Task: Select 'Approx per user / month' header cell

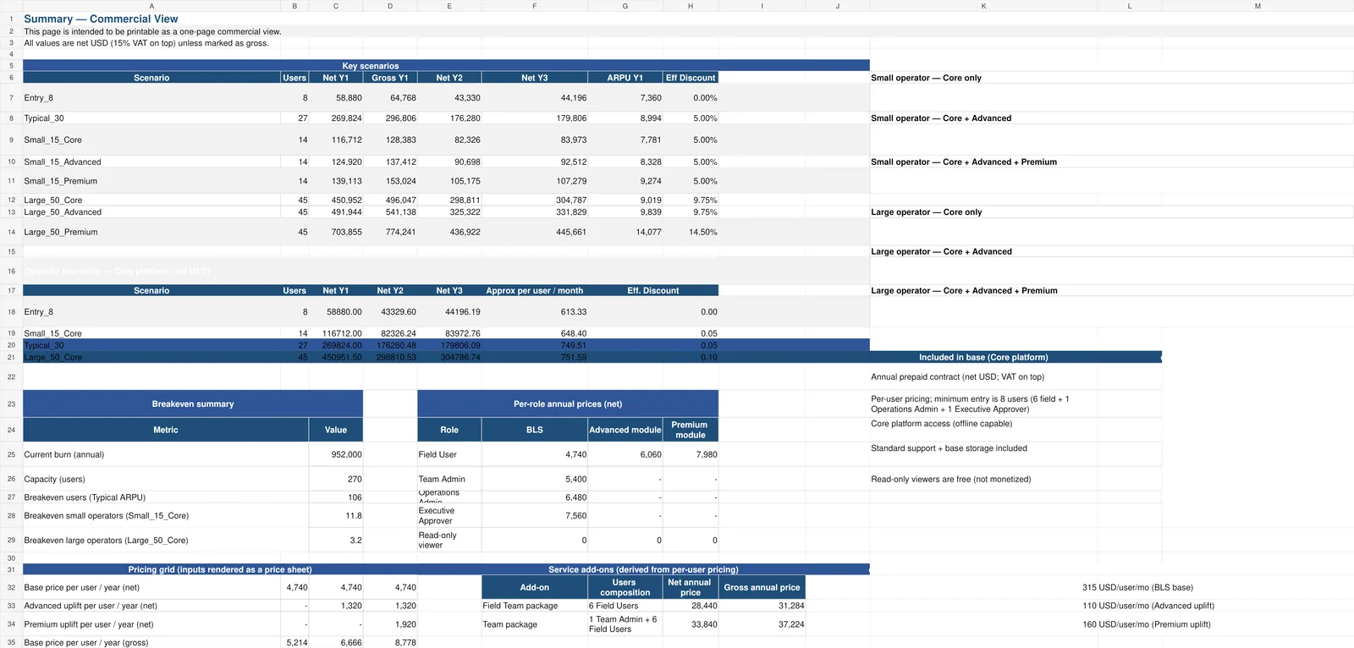Action: pos(534,290)
